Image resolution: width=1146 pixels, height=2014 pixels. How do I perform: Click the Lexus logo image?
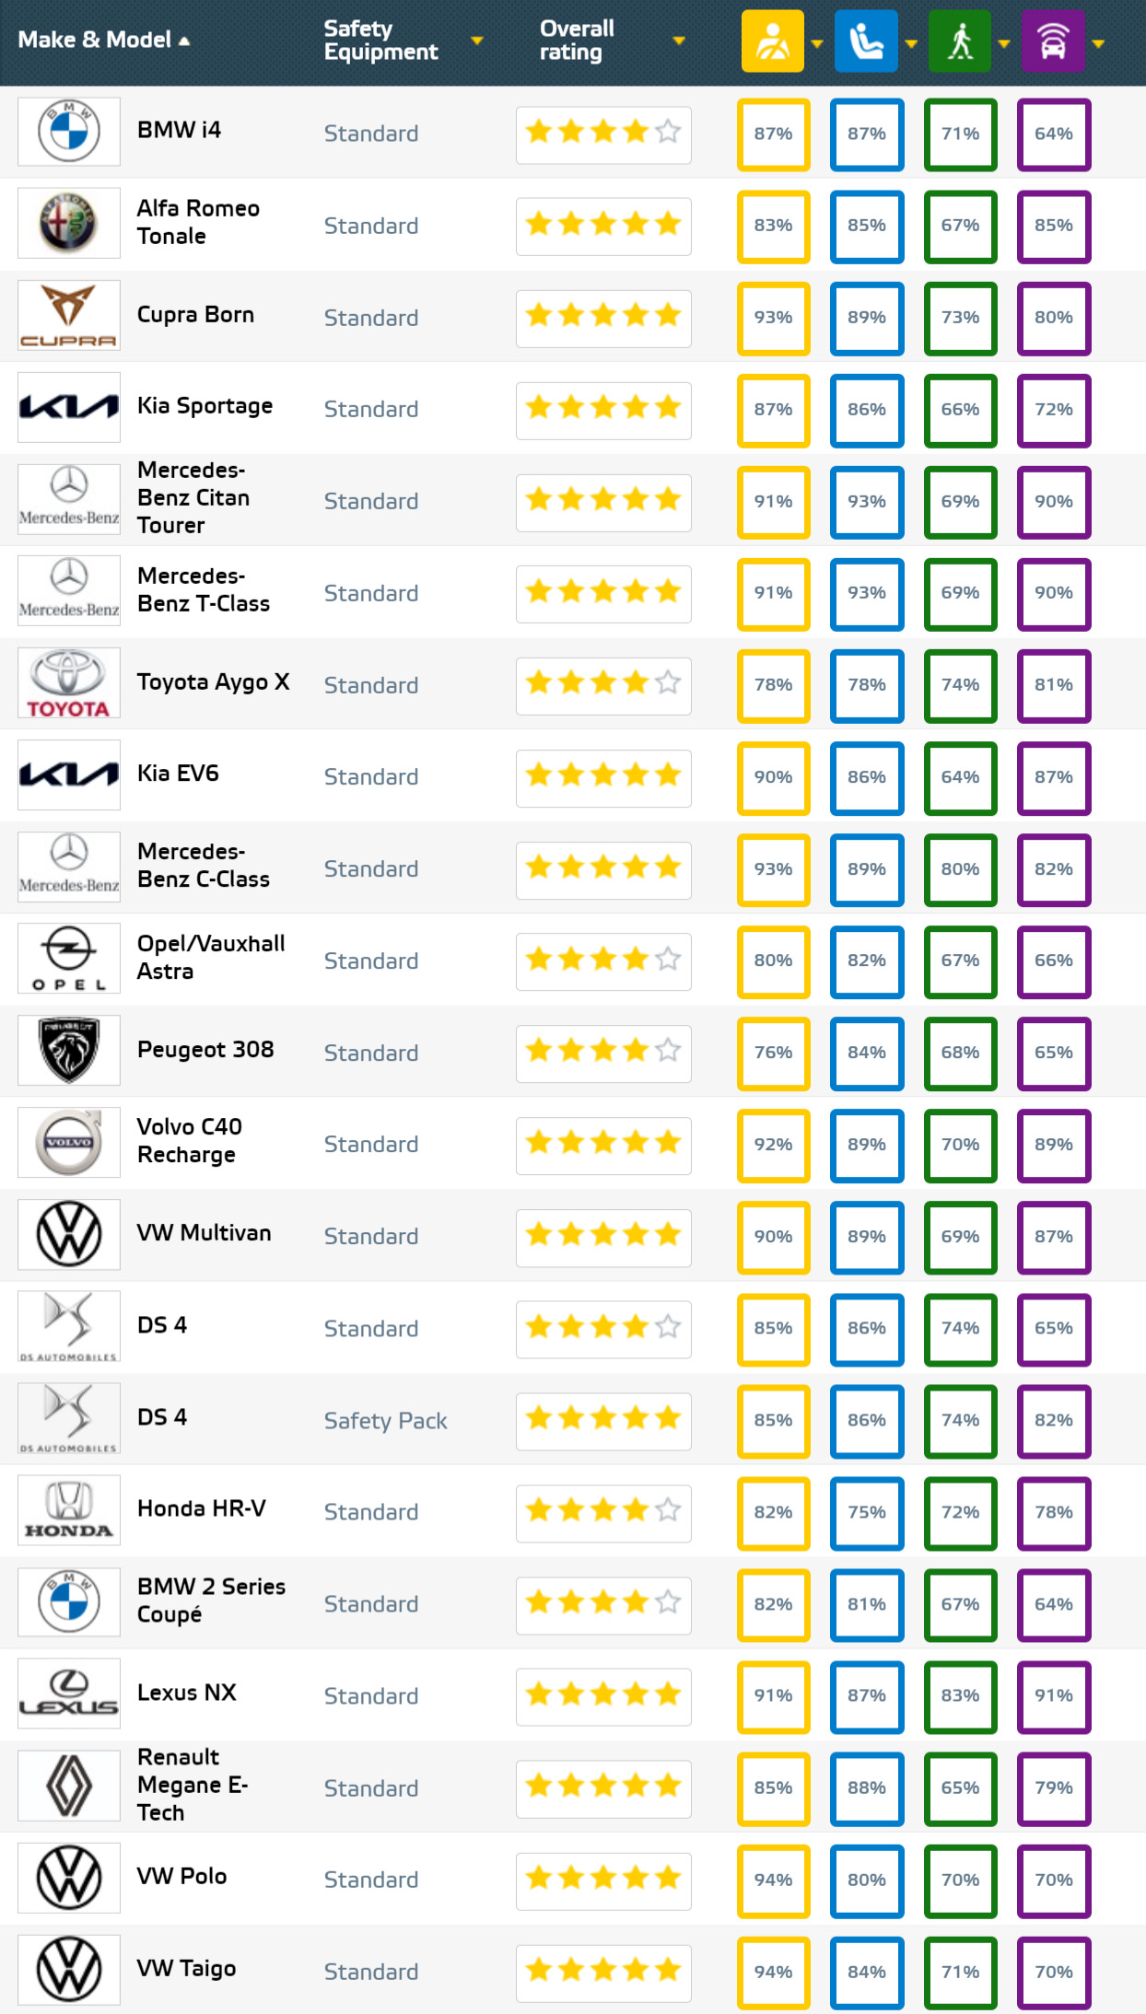point(69,1694)
